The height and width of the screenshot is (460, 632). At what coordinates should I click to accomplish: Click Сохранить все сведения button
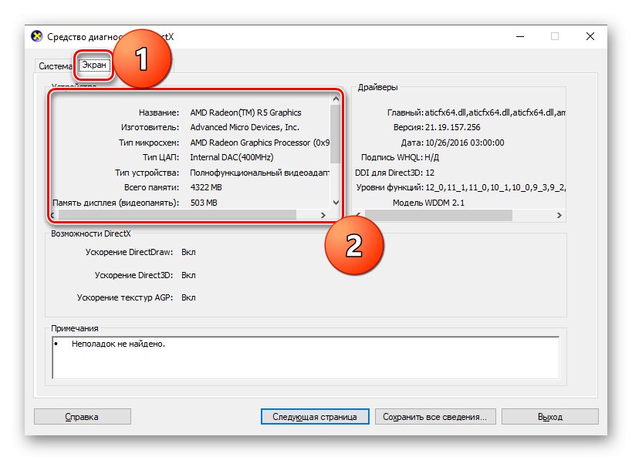click(433, 416)
